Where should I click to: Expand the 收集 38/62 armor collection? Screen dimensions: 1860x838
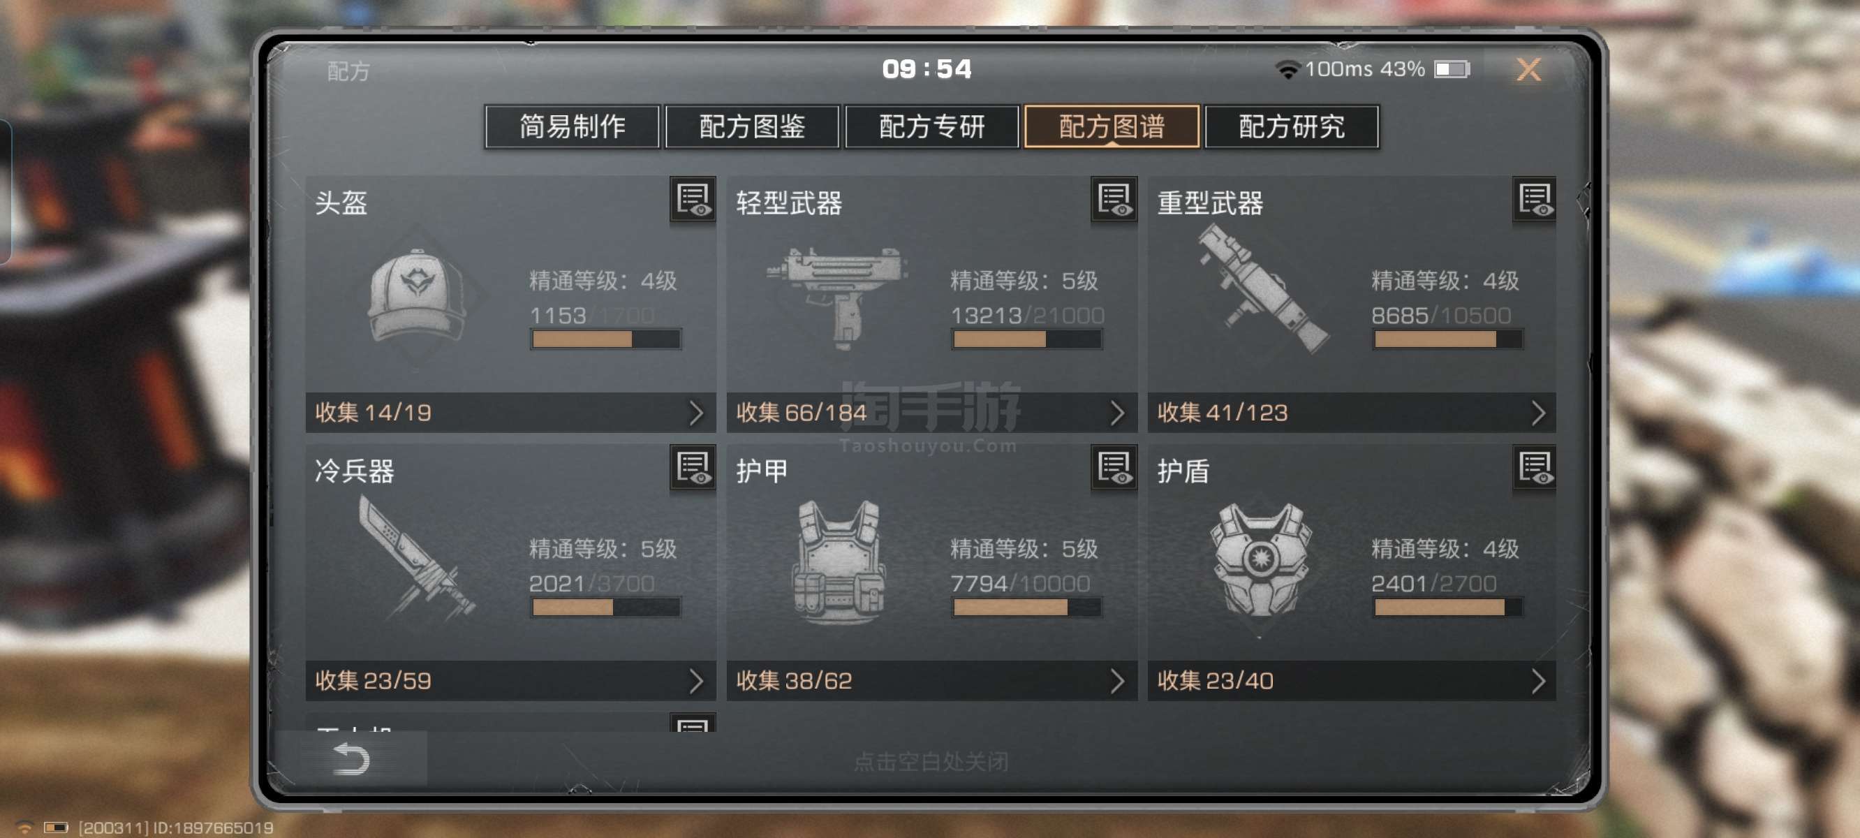931,680
